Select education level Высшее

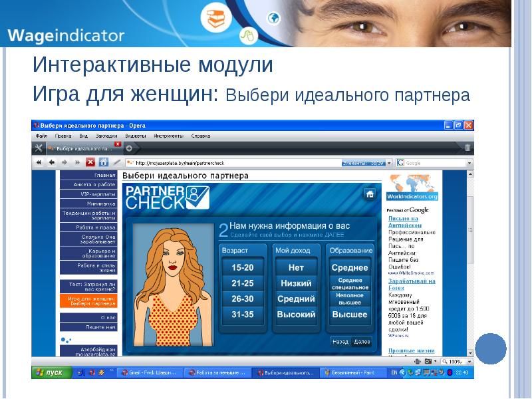[x=350, y=315]
